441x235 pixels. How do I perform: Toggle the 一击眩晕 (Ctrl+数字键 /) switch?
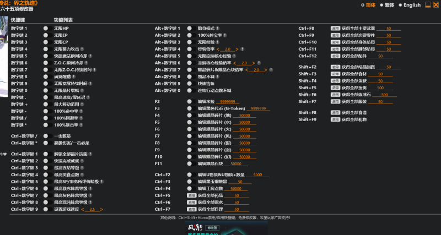(48, 136)
